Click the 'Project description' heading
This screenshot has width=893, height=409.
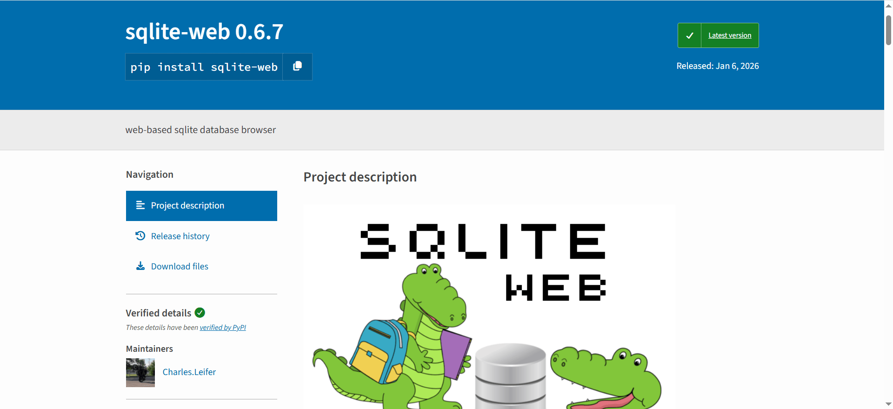(x=360, y=177)
